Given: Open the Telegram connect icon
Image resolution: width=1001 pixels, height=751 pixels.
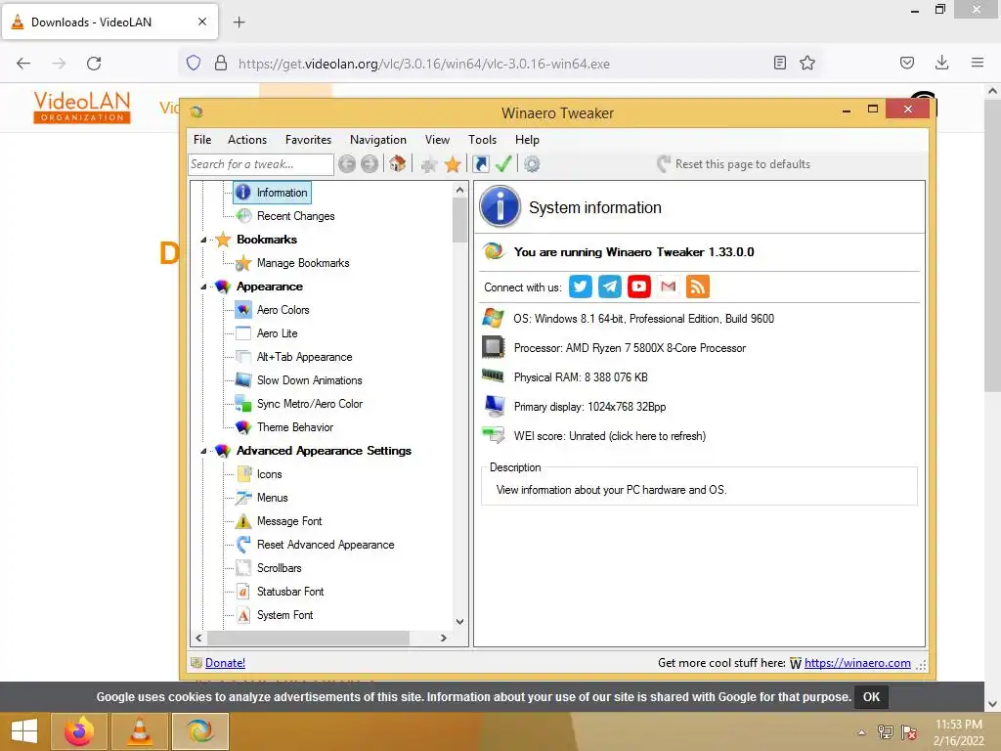Looking at the screenshot, I should click(610, 287).
